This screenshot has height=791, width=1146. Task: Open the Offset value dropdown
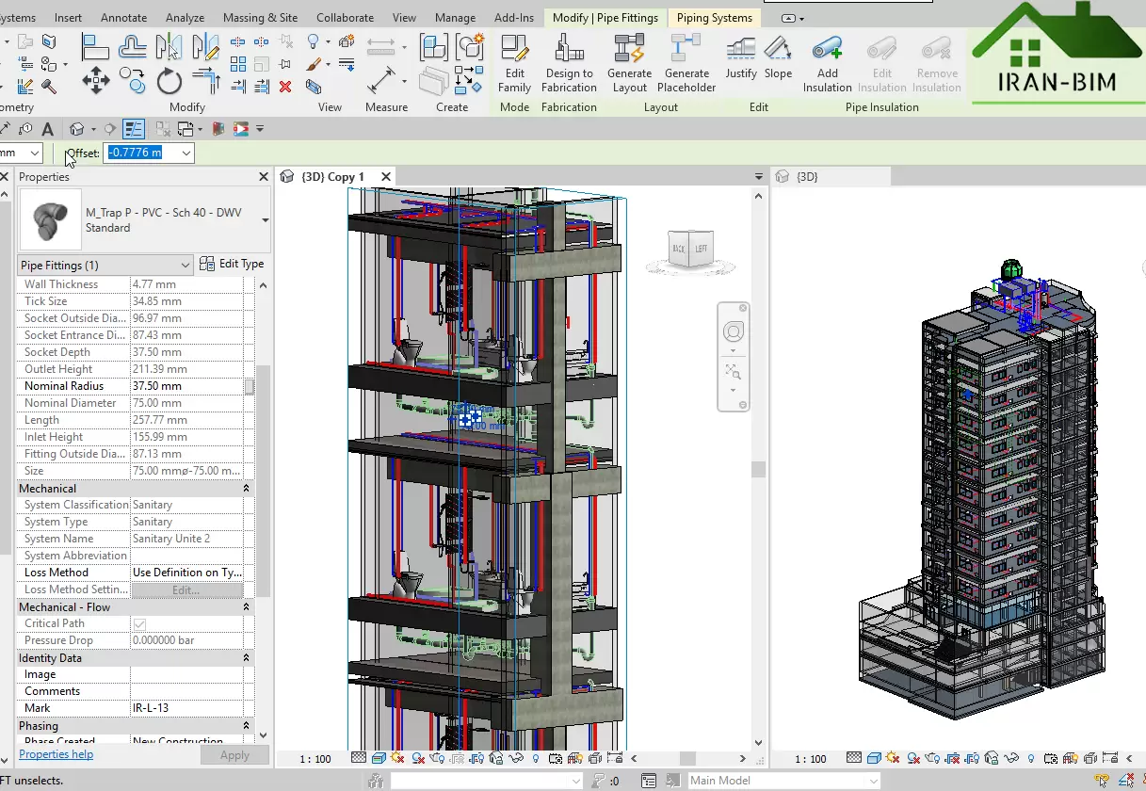point(186,153)
